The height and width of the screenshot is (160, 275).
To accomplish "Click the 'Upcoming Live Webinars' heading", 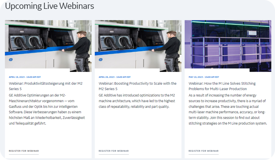I will coord(49,6).
